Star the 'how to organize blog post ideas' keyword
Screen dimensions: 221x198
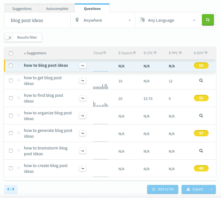[18, 115]
